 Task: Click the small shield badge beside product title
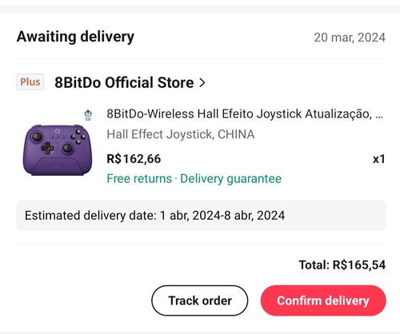coord(88,115)
